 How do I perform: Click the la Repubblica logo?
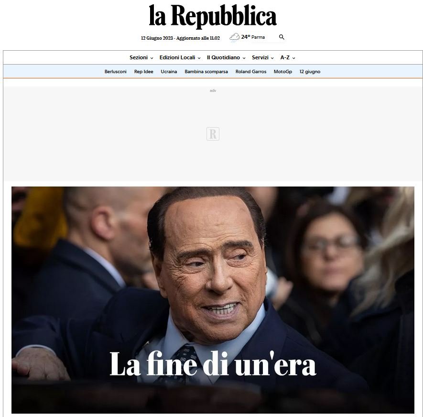213,16
